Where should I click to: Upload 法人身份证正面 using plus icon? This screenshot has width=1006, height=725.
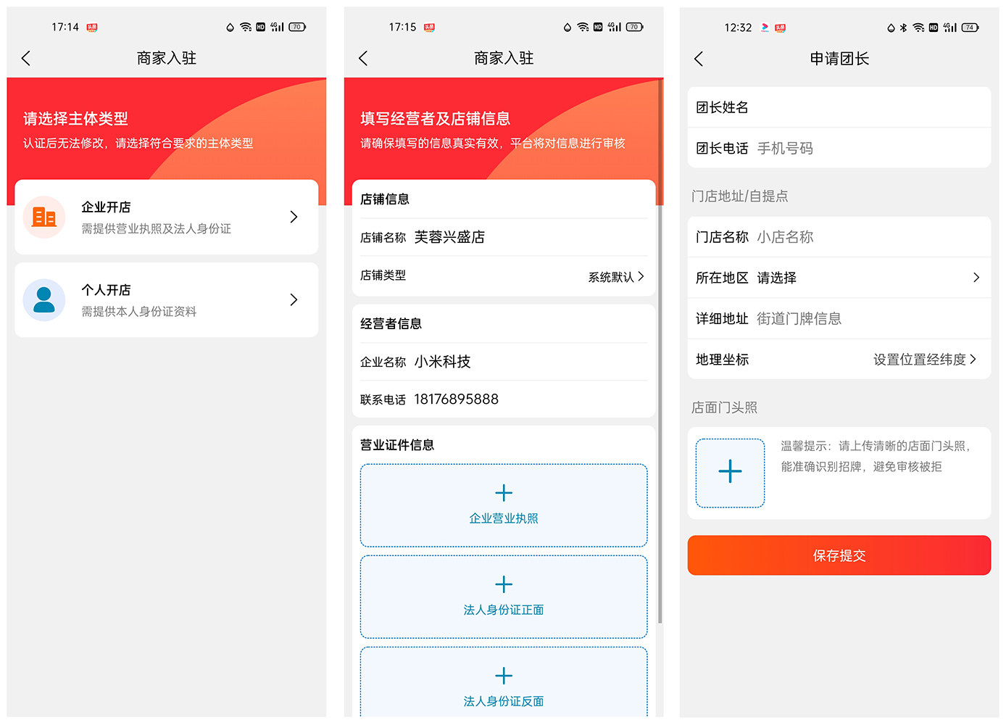tap(504, 584)
